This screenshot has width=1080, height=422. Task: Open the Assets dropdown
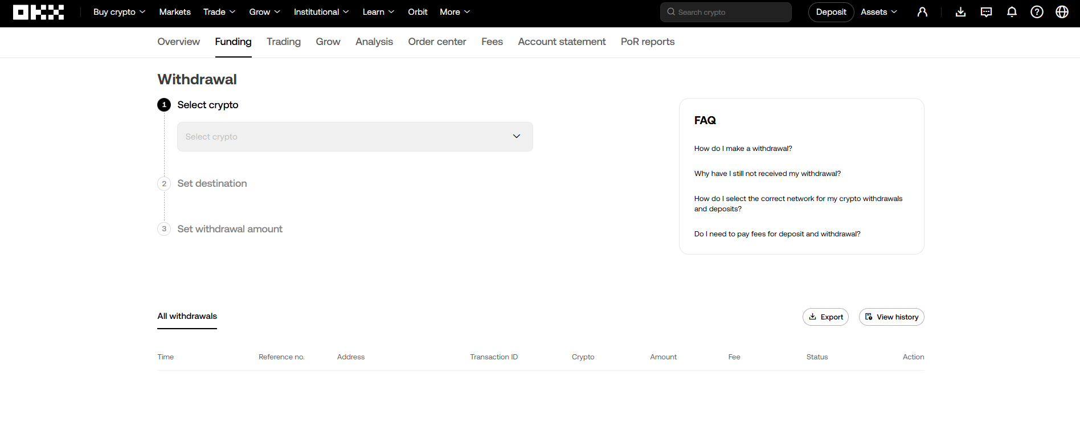pos(879,12)
